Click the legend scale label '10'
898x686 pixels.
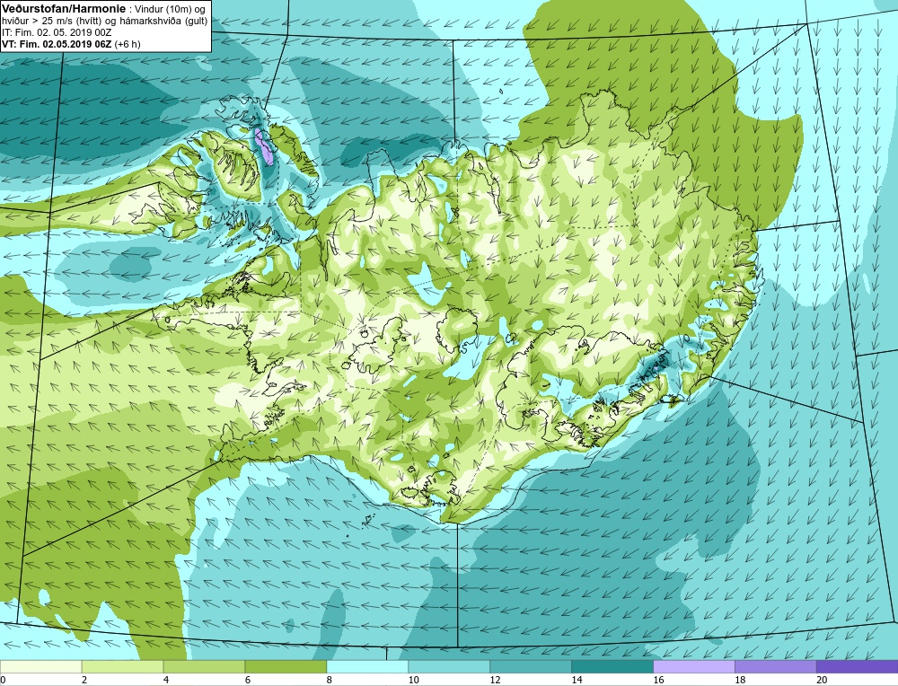(x=413, y=681)
